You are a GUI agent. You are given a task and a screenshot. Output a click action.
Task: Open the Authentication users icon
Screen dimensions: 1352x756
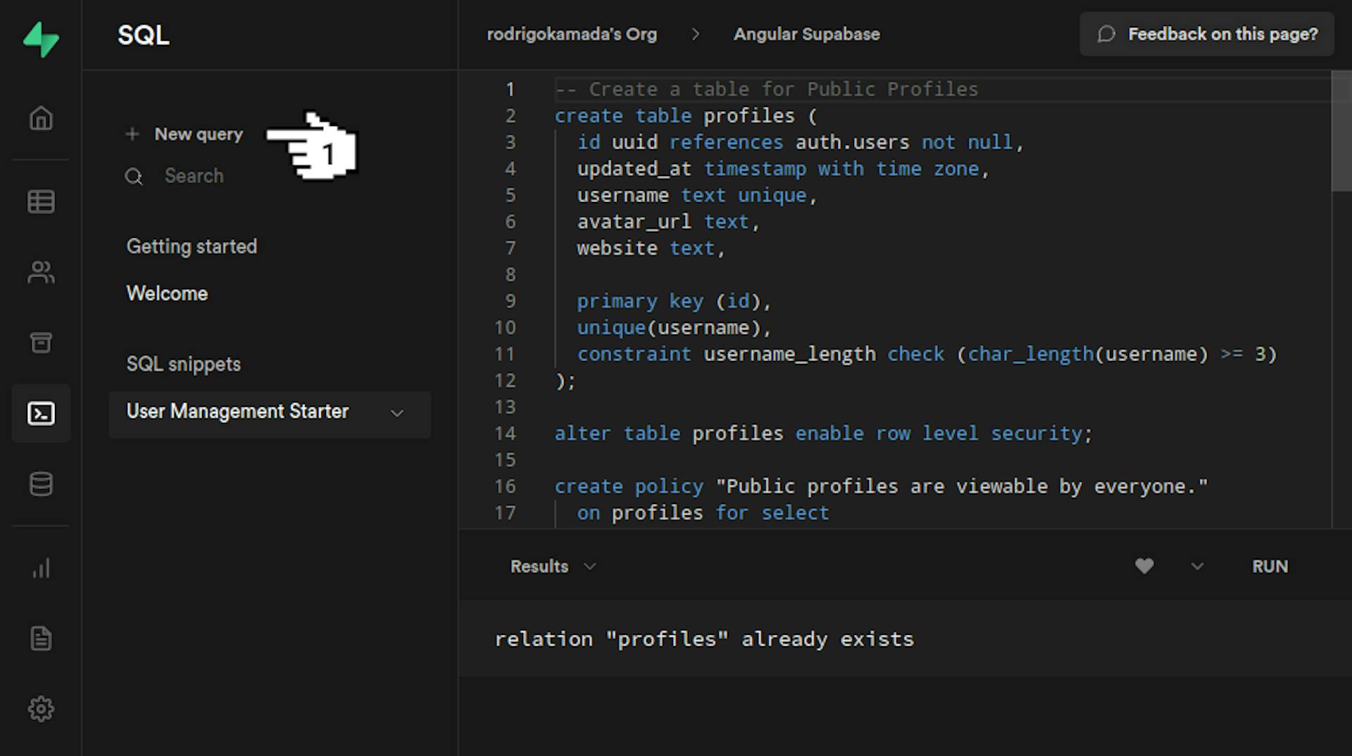[41, 272]
